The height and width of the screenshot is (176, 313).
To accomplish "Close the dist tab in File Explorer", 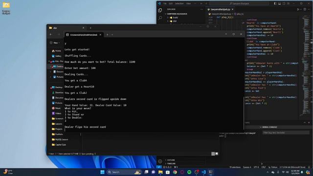I will [83, 28].
